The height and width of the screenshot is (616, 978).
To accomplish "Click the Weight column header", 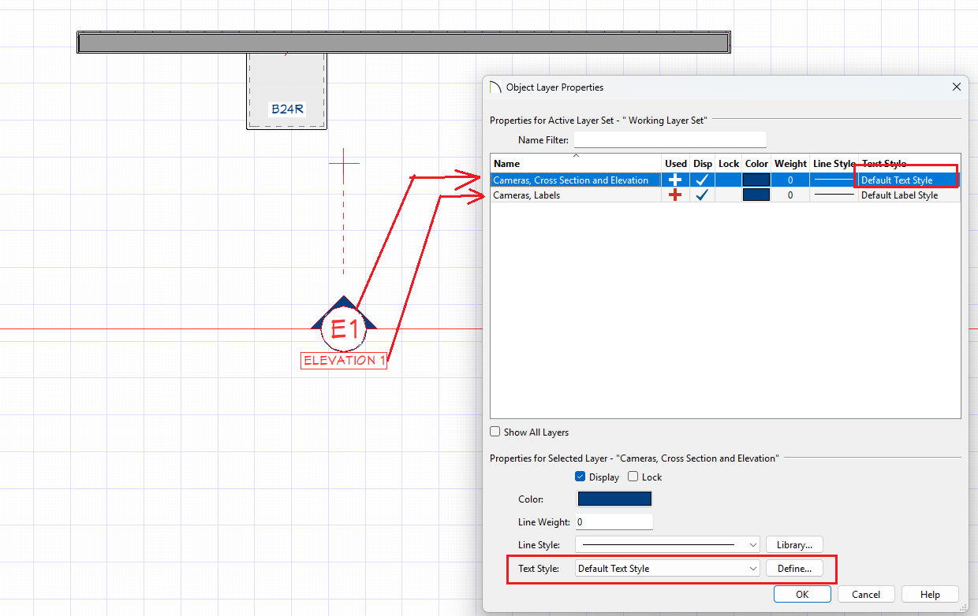I will [x=790, y=164].
